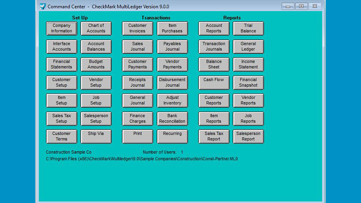This screenshot has height=203, width=361.
Task: Open the Sales Journal
Action: point(138,47)
